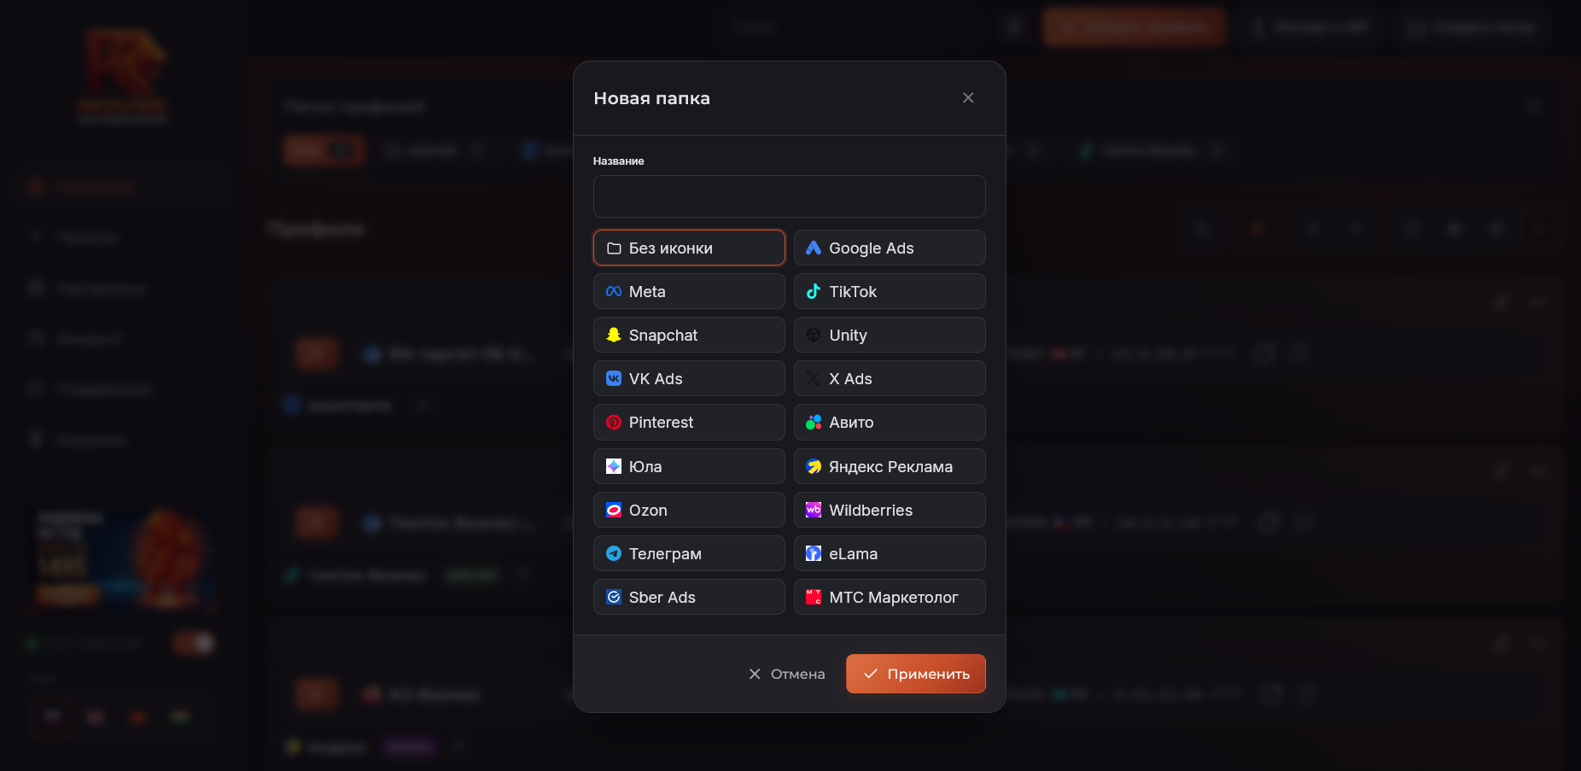Select the TikTok icon option
This screenshot has width=1581, height=771.
click(890, 291)
